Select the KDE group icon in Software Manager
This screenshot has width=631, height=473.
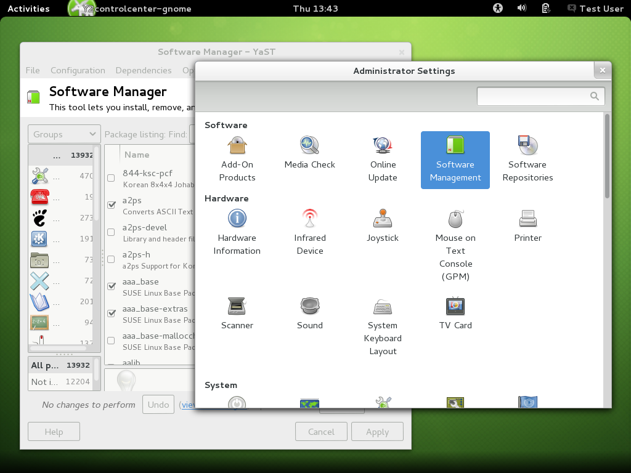(39, 239)
